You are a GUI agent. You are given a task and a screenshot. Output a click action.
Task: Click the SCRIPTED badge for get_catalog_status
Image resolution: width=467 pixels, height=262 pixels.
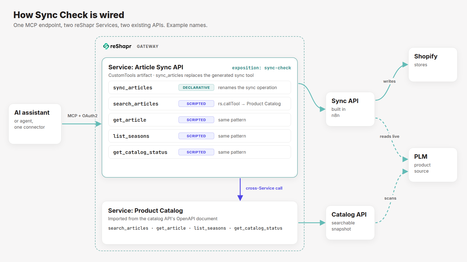[196, 152]
